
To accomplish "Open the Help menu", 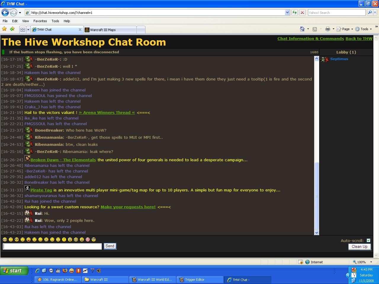I will (67, 21).
